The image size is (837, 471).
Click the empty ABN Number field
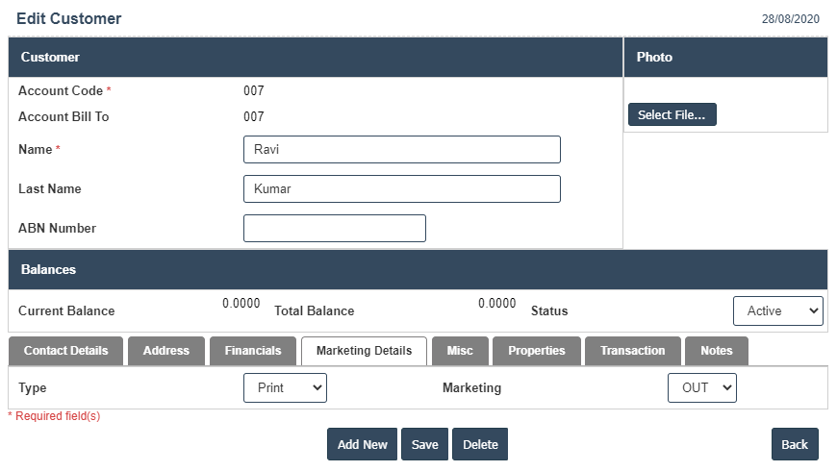(334, 228)
